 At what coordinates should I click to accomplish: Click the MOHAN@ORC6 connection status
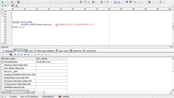(x=48, y=96)
